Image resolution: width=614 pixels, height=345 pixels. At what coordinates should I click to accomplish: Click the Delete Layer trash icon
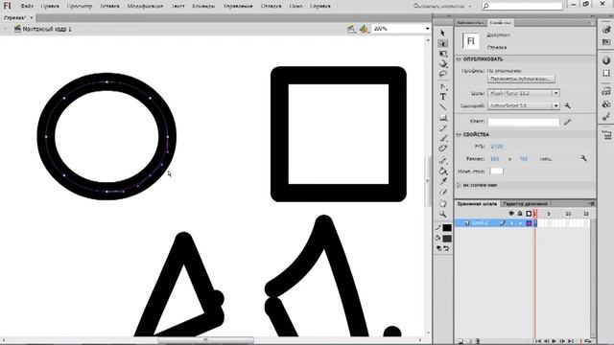pos(478,341)
